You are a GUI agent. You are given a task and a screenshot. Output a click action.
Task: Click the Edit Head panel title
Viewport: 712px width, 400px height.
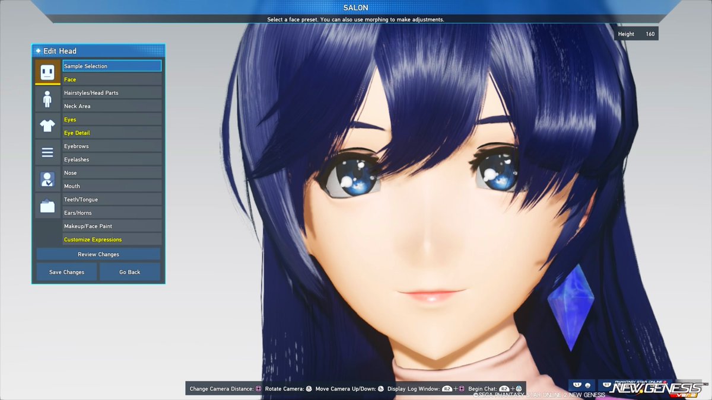pyautogui.click(x=59, y=51)
